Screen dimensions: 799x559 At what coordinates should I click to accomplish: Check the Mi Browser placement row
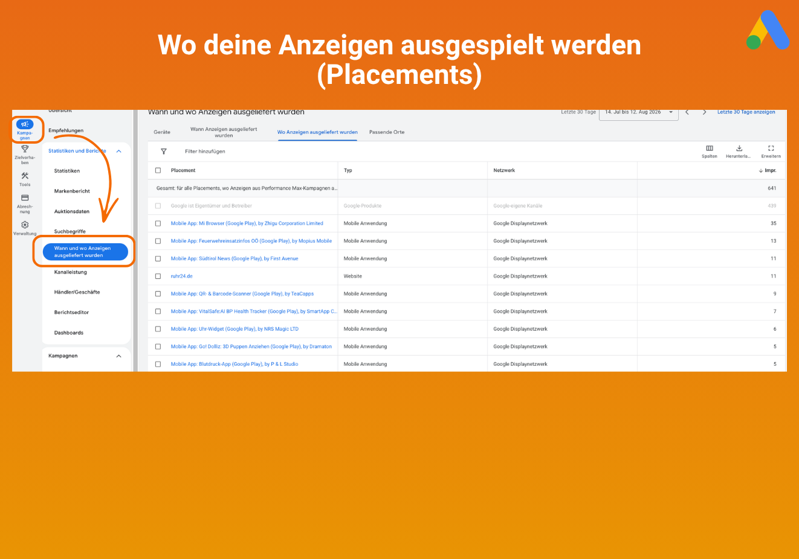(x=158, y=223)
